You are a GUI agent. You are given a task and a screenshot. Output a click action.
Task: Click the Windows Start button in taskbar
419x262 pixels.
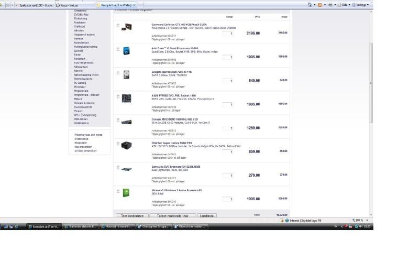coord(5,227)
